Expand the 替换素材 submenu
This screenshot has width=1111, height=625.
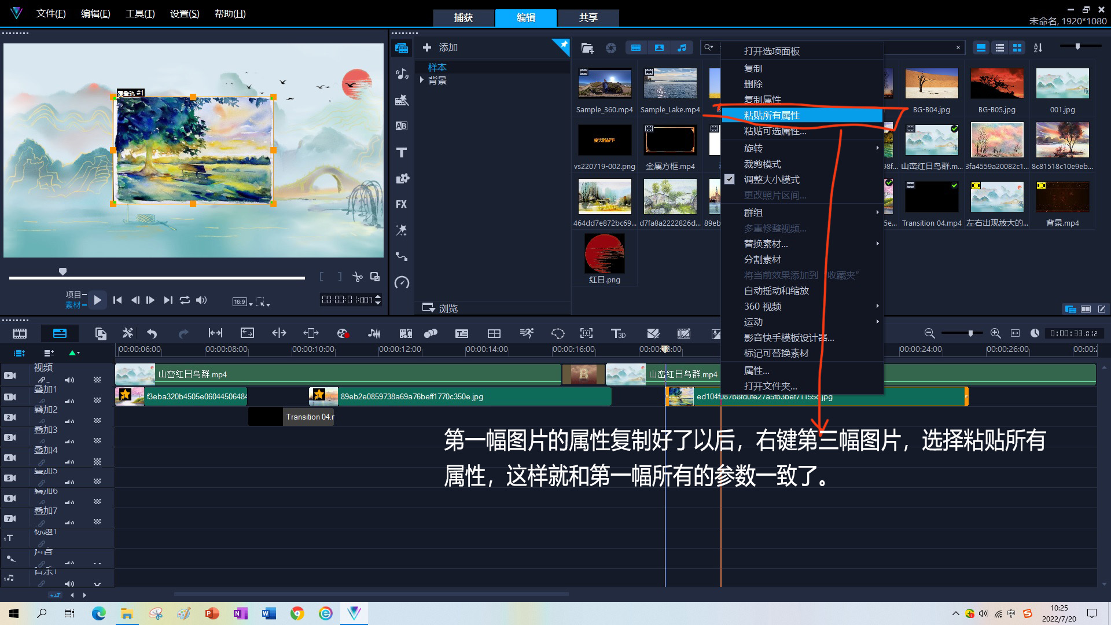(x=802, y=244)
